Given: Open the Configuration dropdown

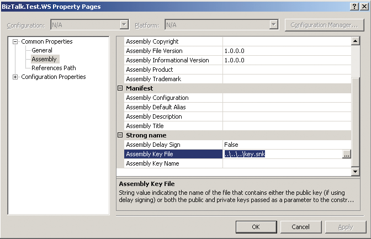Looking at the screenshot, I should (x=124, y=25).
